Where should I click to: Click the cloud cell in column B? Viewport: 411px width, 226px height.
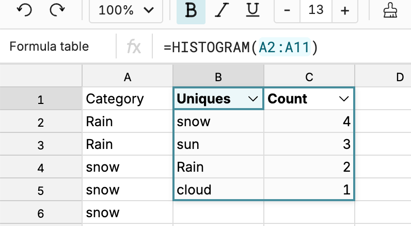pos(218,190)
